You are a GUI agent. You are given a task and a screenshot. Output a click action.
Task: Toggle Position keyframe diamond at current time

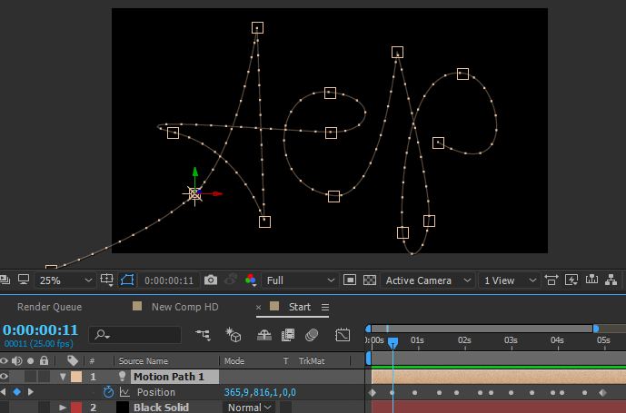coord(16,392)
